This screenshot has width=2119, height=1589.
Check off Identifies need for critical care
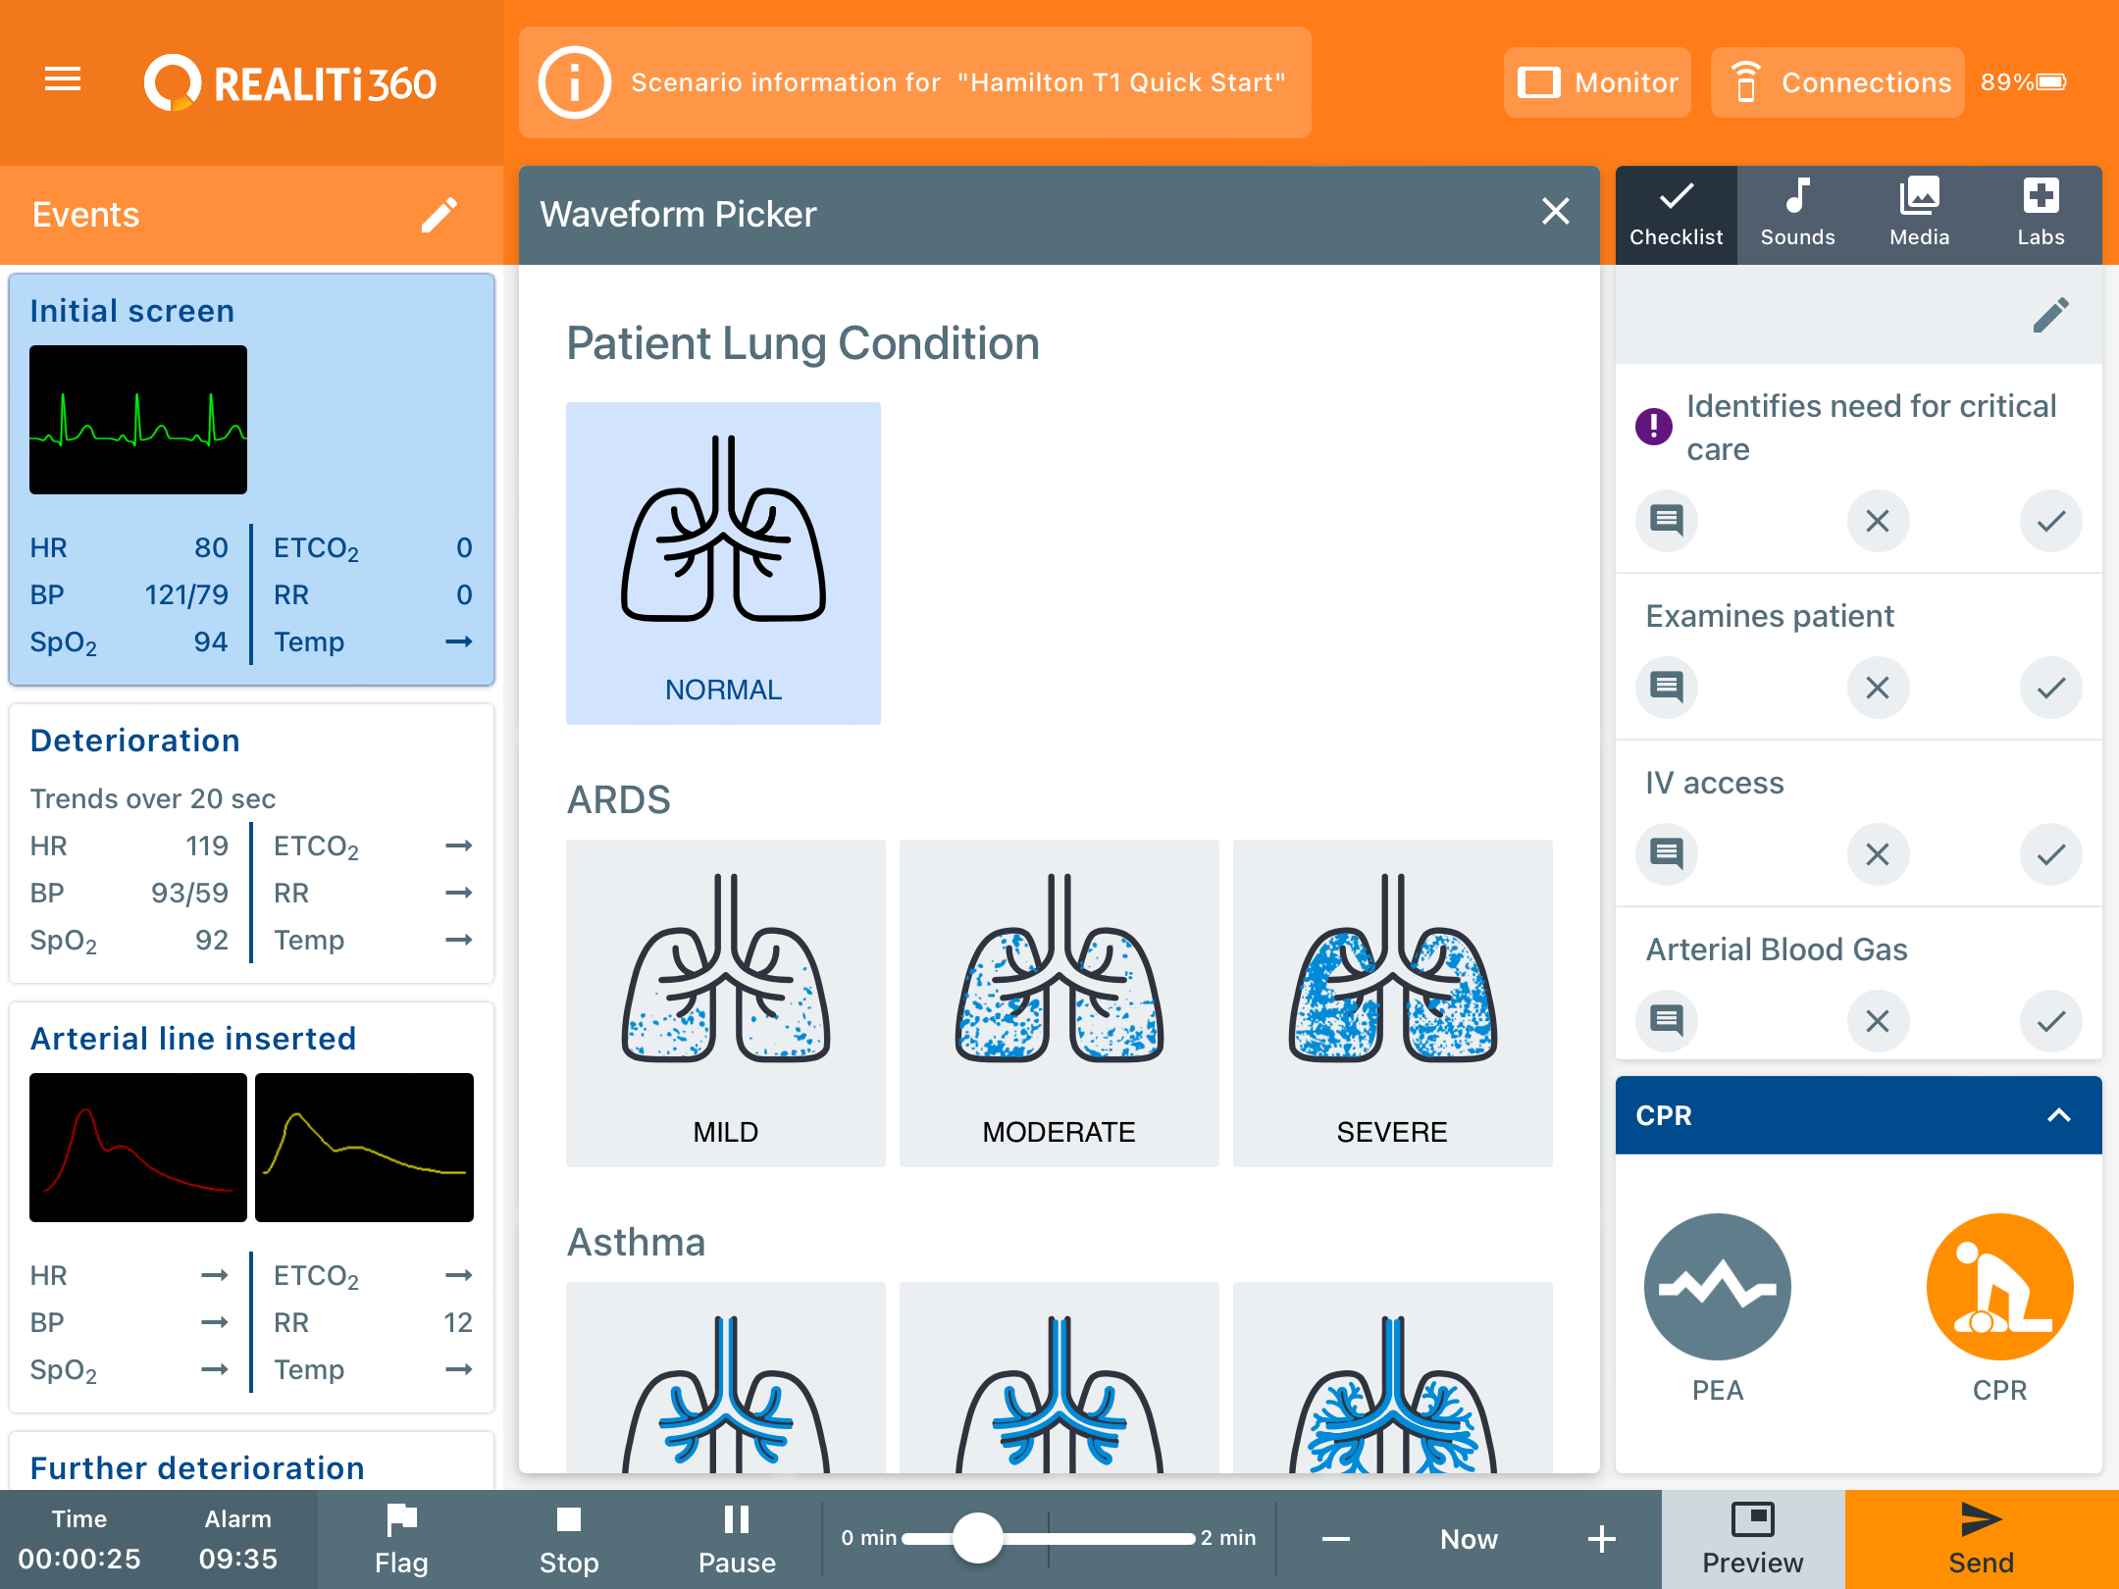click(2050, 521)
